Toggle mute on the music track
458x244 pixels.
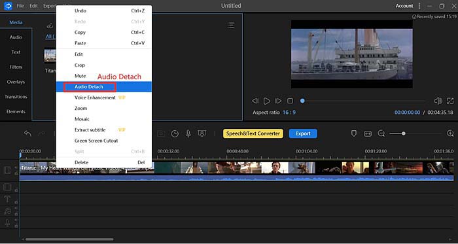(16, 208)
